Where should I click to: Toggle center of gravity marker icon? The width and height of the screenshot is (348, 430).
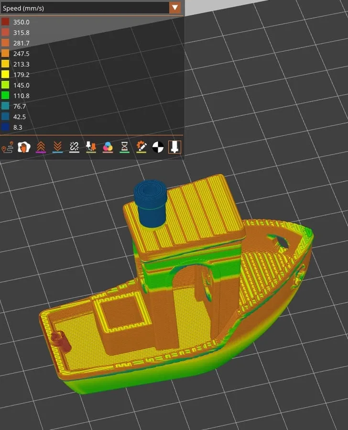point(158,147)
